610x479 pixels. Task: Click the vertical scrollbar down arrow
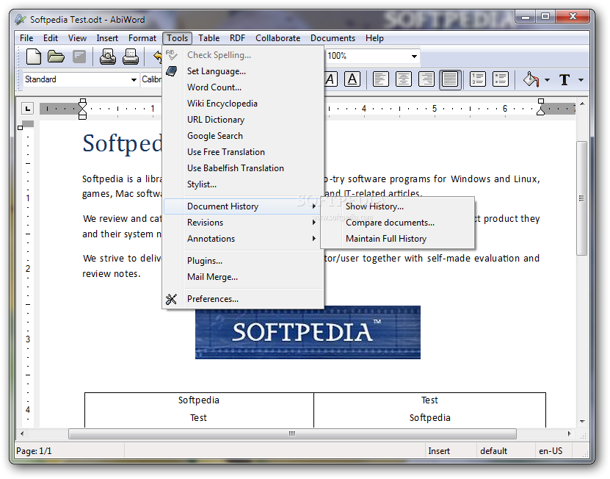[x=582, y=422]
